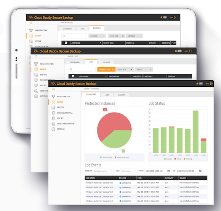
Task: Click the To date input in Log Events
Action: (x=189, y=171)
